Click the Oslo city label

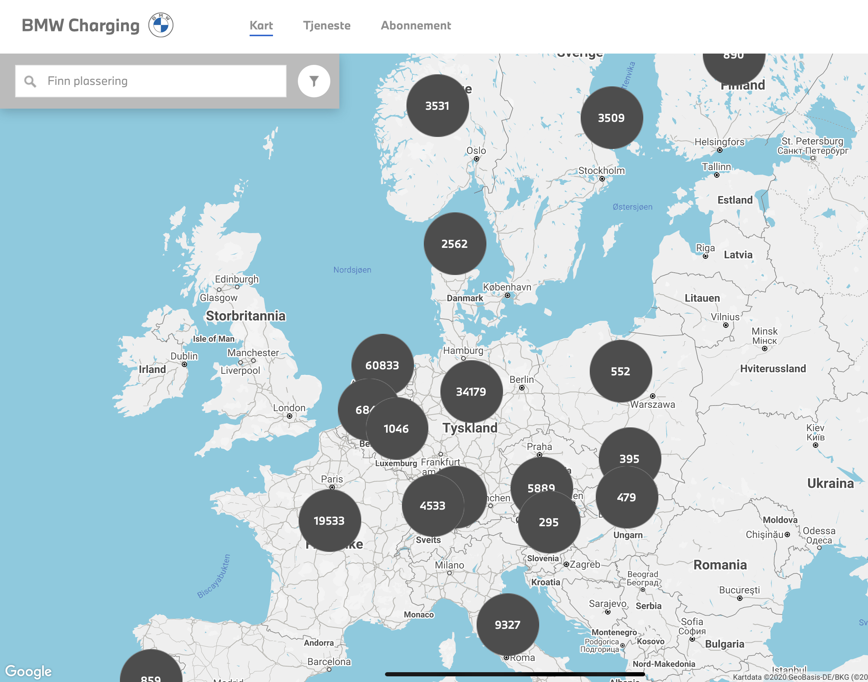(477, 151)
